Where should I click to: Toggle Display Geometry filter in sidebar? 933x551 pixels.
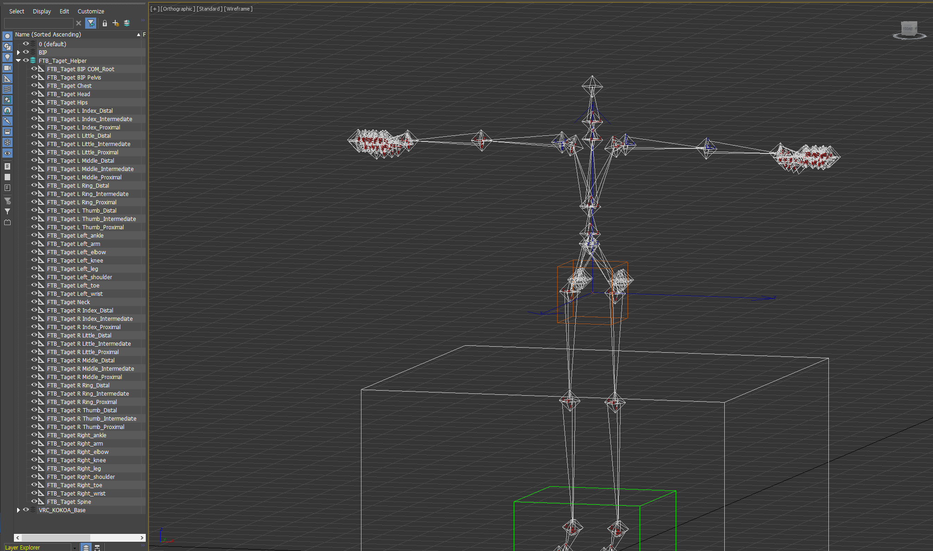(x=7, y=36)
